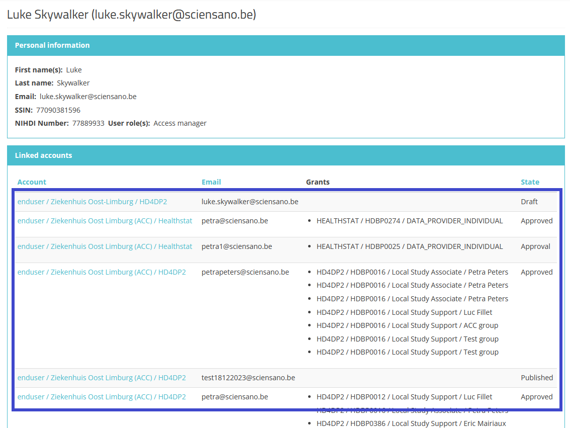Click the Draft state in first row
The height and width of the screenshot is (428, 570).
529,202
